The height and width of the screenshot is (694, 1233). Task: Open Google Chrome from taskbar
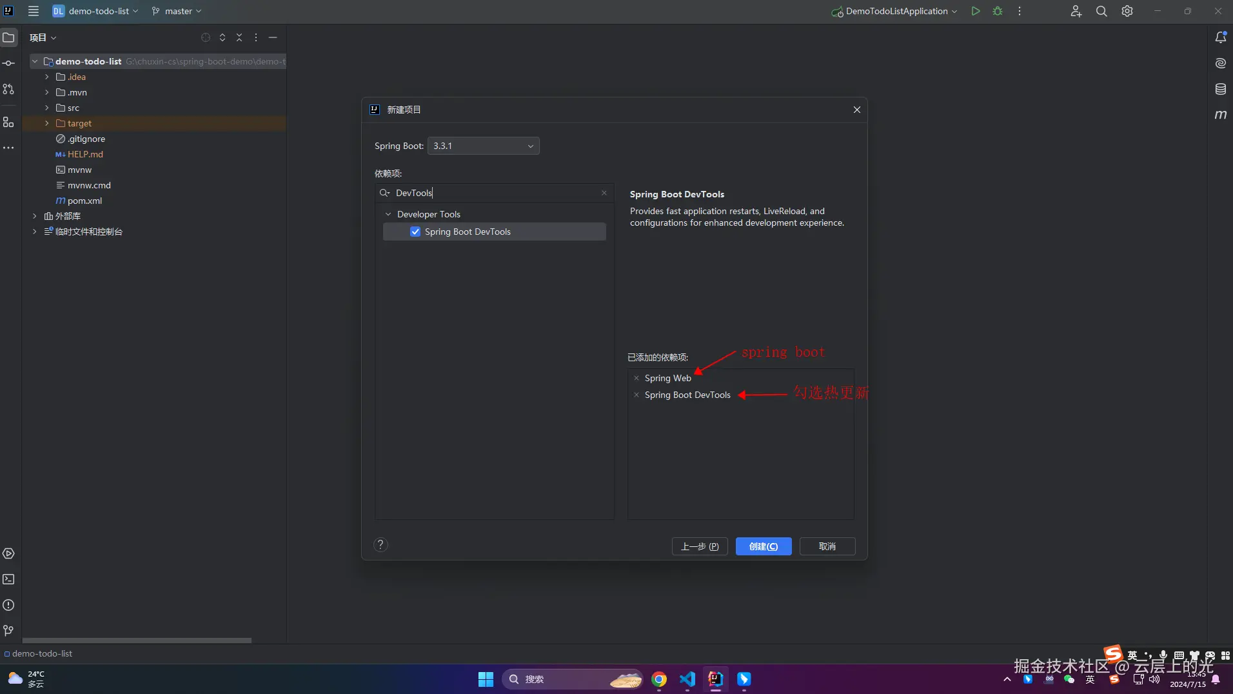(658, 679)
